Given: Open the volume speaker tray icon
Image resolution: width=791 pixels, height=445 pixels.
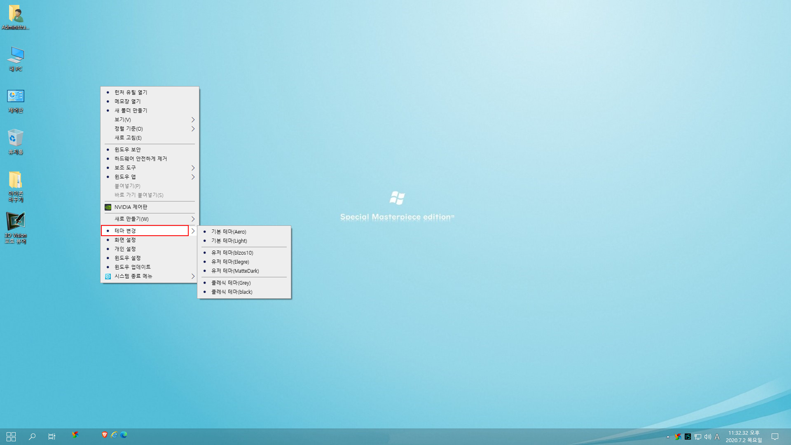Looking at the screenshot, I should click(x=707, y=437).
